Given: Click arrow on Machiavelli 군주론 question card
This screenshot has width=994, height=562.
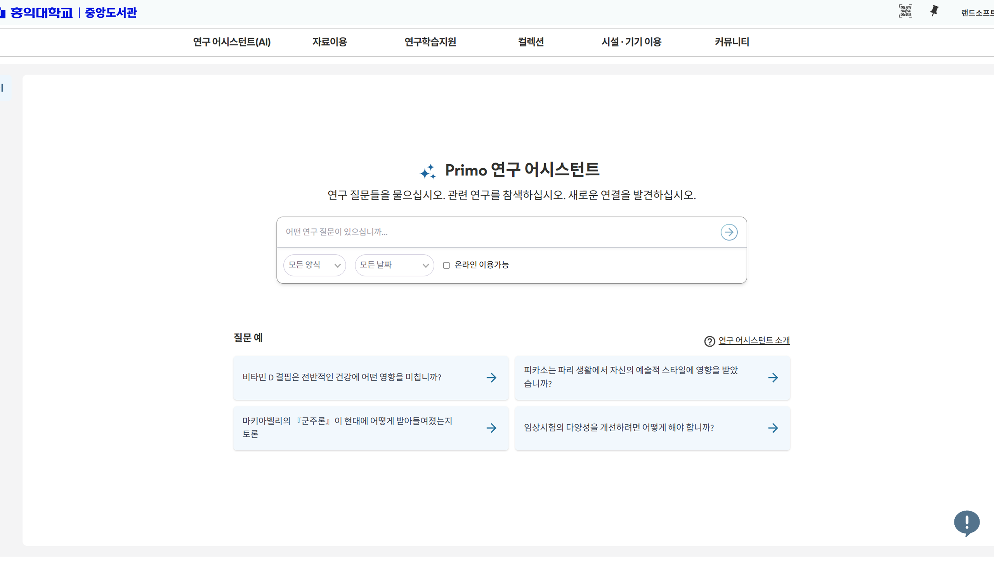Looking at the screenshot, I should pyautogui.click(x=491, y=428).
